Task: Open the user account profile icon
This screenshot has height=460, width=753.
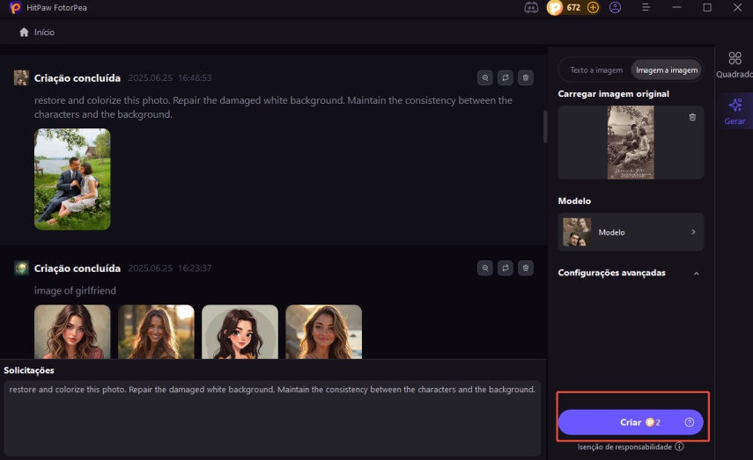Action: coord(616,8)
